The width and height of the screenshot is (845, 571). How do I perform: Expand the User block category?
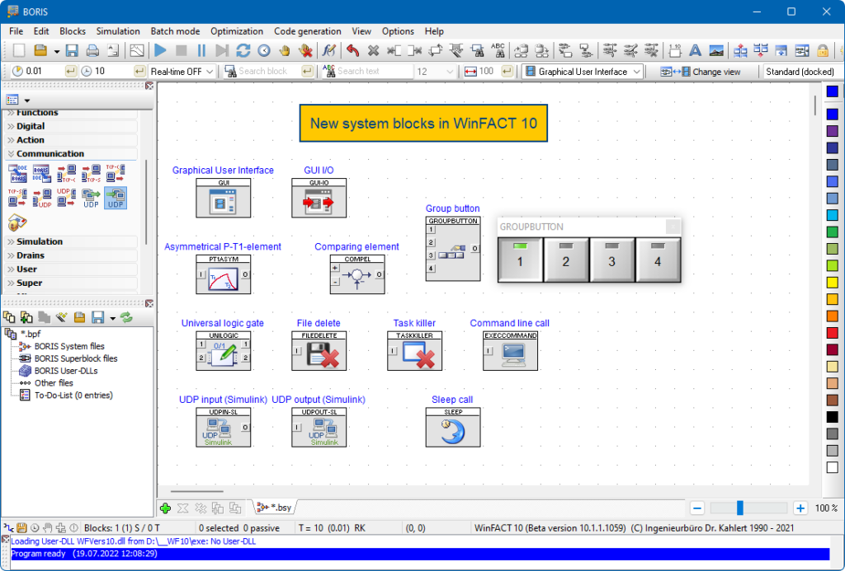click(71, 269)
